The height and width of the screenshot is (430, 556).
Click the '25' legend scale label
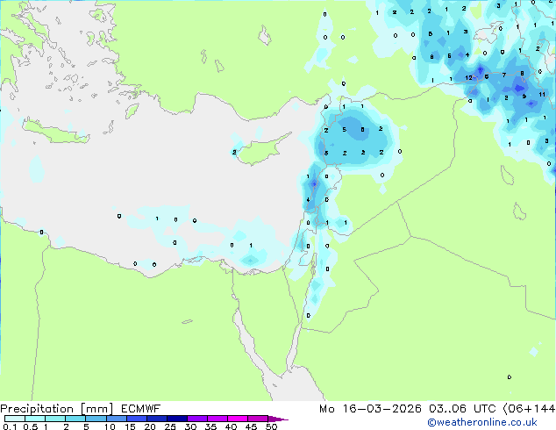(x=170, y=426)
